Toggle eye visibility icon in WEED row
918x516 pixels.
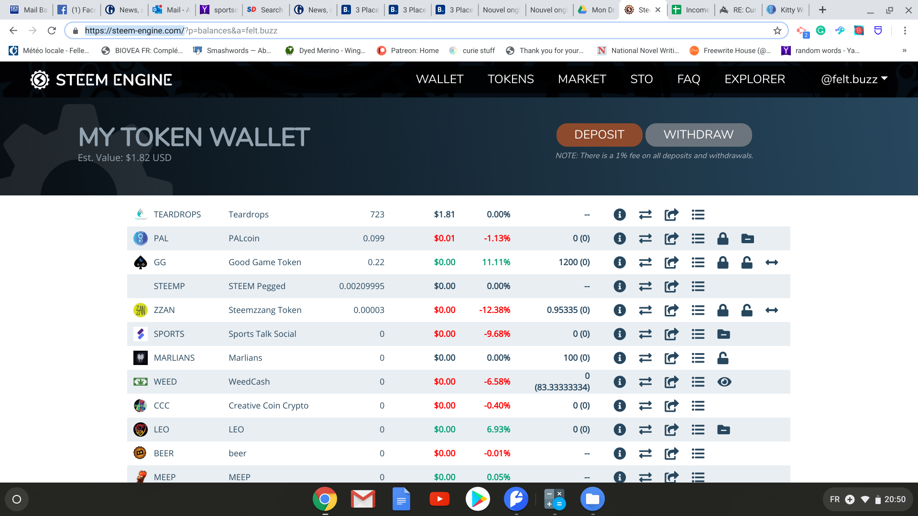[x=724, y=382]
